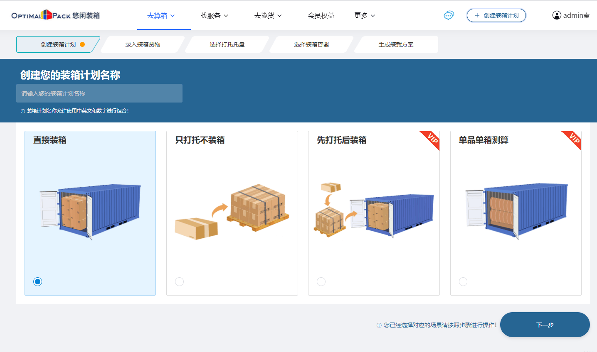Click the 创建装箱计划 button

(496, 15)
